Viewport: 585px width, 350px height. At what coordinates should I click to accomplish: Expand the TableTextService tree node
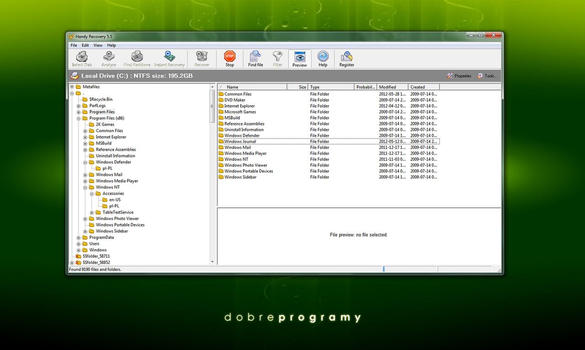pyautogui.click(x=92, y=213)
